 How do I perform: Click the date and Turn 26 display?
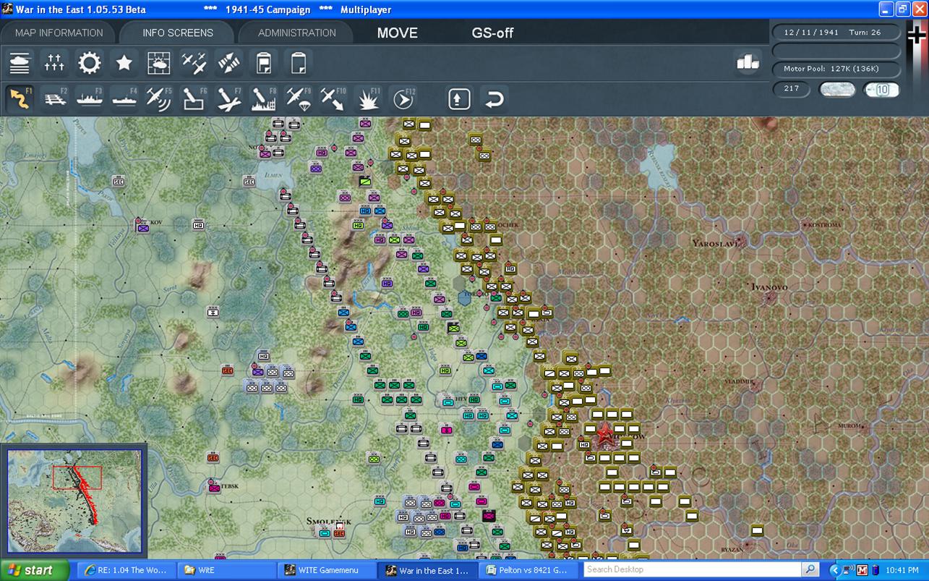(837, 33)
